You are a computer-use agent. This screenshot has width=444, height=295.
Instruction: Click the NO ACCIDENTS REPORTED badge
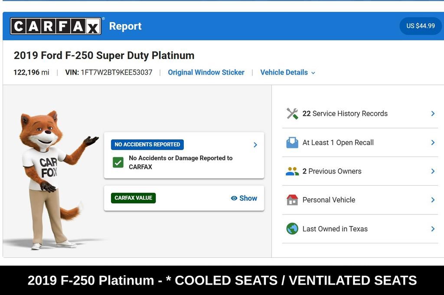tap(147, 144)
